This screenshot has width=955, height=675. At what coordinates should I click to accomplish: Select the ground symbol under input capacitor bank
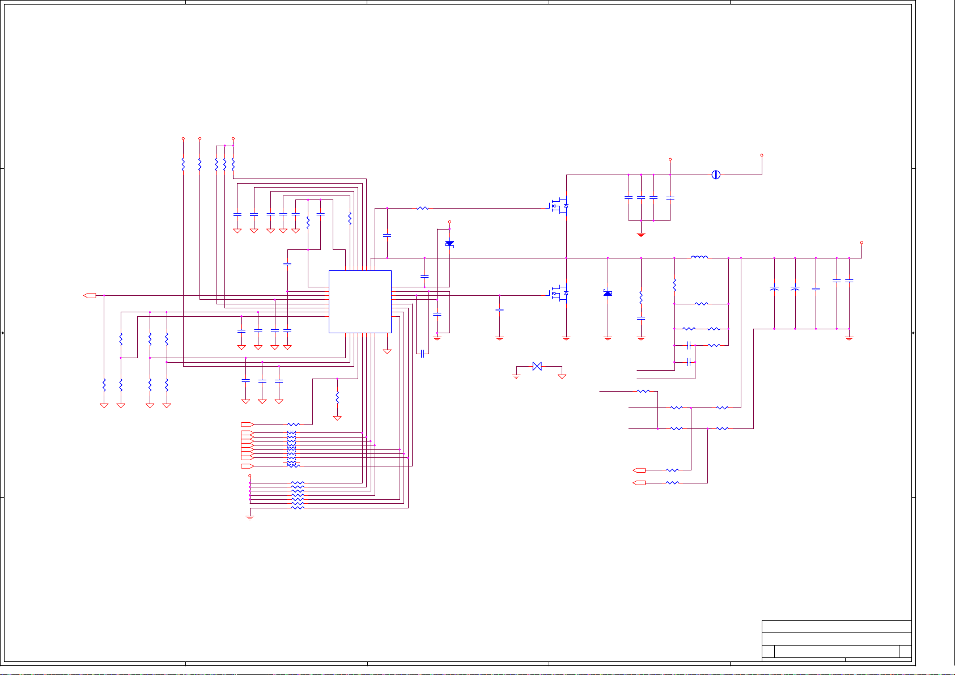pos(641,234)
